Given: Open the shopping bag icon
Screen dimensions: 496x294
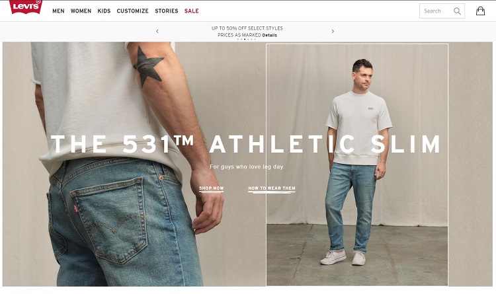Looking at the screenshot, I should (x=480, y=11).
